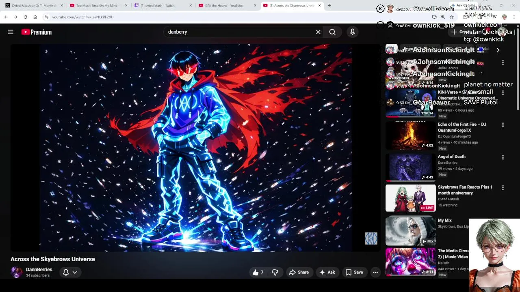This screenshot has width=520, height=292.
Task: Open the LIVE Skyebrows Fan Reacts thumbnail
Action: point(410,198)
